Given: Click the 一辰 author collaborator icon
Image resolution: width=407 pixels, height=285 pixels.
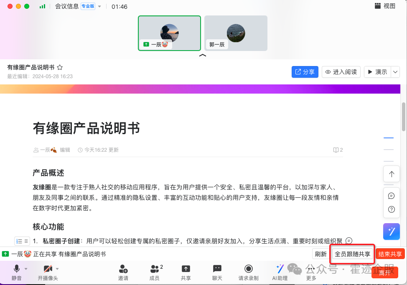Looking at the screenshot, I should [x=36, y=150].
